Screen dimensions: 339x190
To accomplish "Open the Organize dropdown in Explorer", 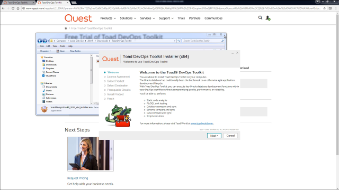I will (x=46, y=51).
